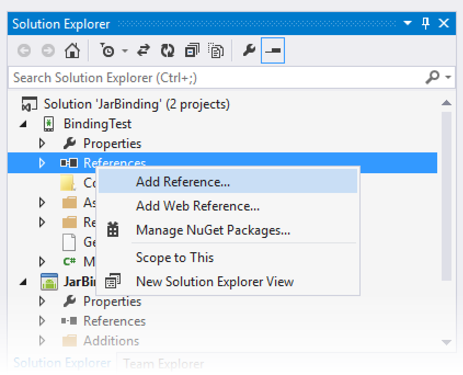Expand the Properties node under BindingTest
Image resolution: width=463 pixels, height=375 pixels.
click(x=42, y=144)
